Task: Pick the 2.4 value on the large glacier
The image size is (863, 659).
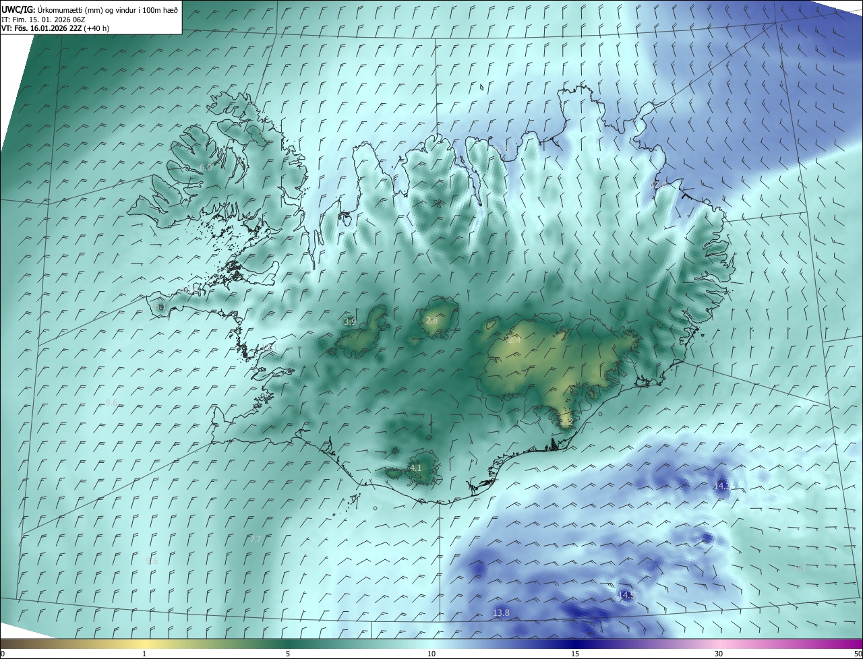Action: click(514, 340)
